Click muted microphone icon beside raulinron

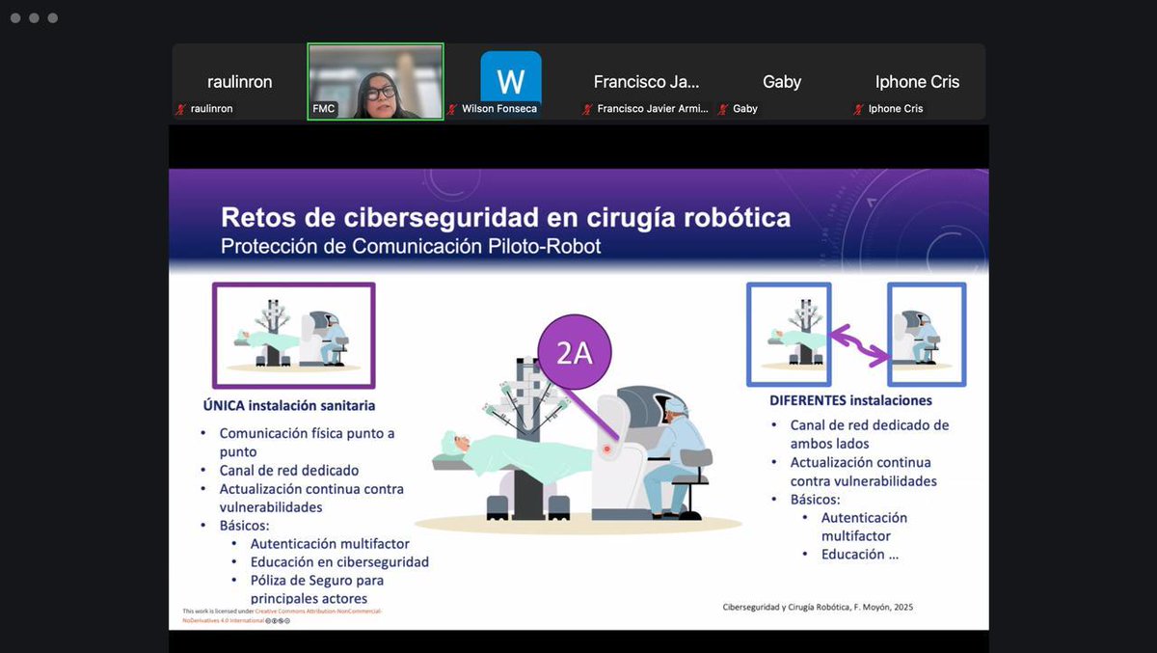(180, 109)
